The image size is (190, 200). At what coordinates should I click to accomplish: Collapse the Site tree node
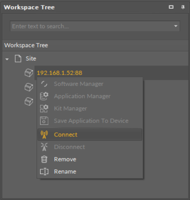coord(7,59)
